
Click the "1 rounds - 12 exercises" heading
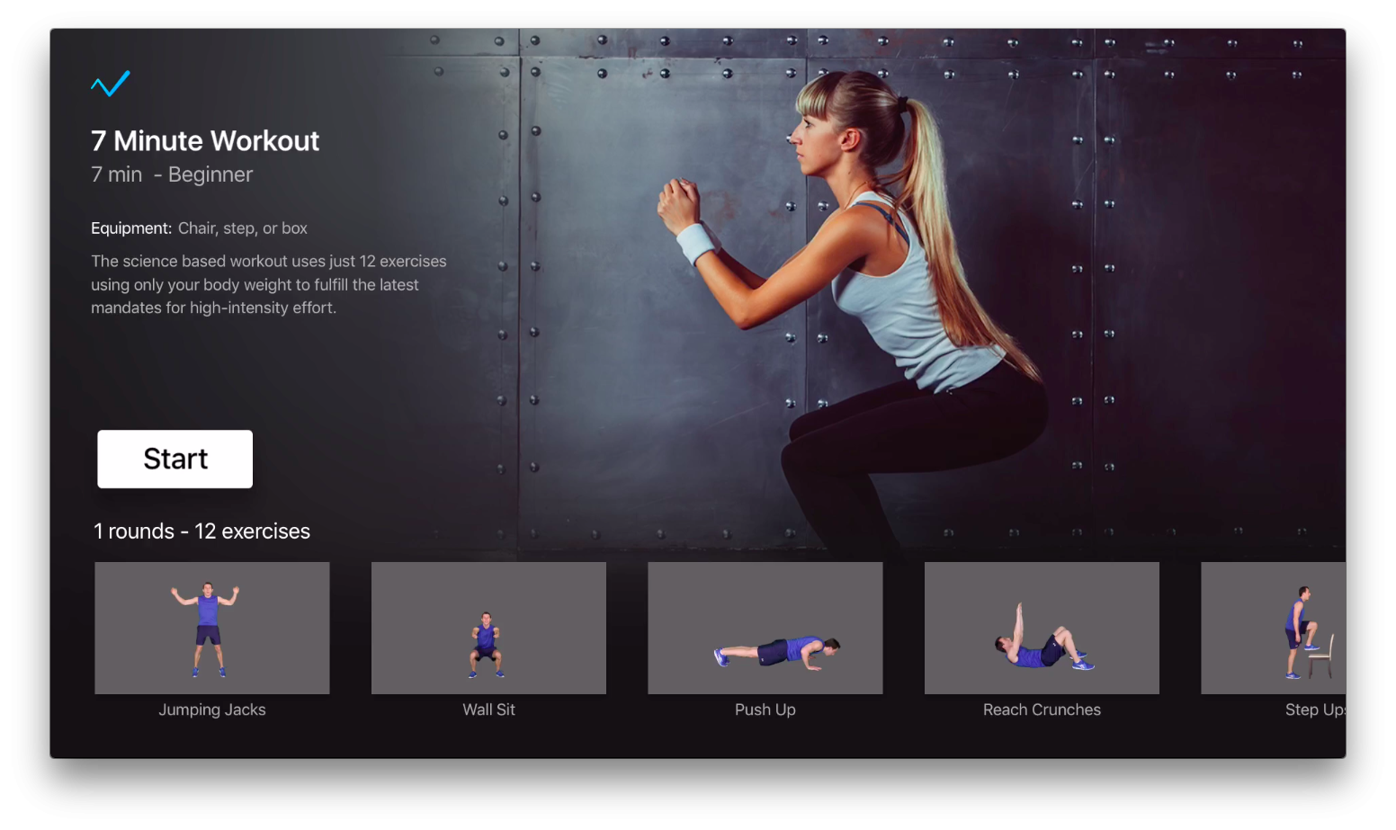pos(201,531)
